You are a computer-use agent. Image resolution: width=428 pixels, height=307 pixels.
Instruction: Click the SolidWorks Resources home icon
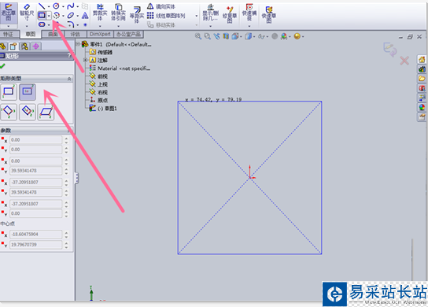[422, 60]
